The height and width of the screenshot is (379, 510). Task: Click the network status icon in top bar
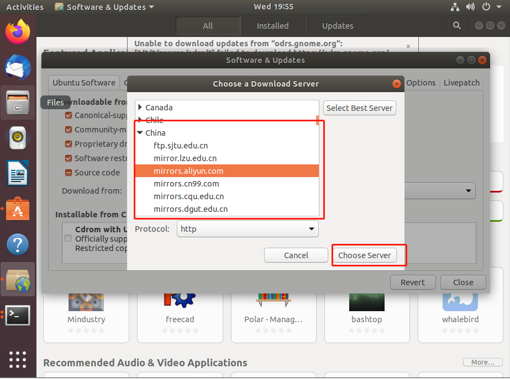tap(455, 7)
